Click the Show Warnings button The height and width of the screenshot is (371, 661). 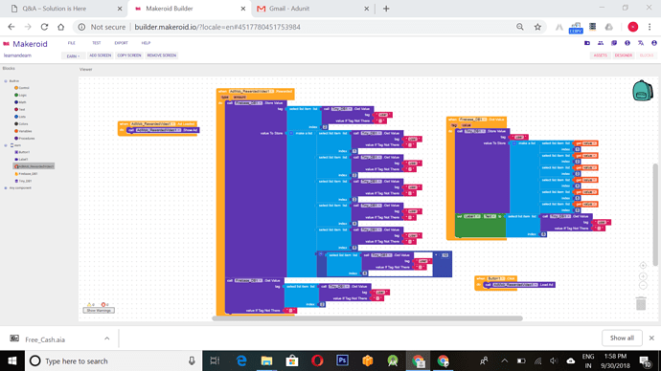[99, 311]
